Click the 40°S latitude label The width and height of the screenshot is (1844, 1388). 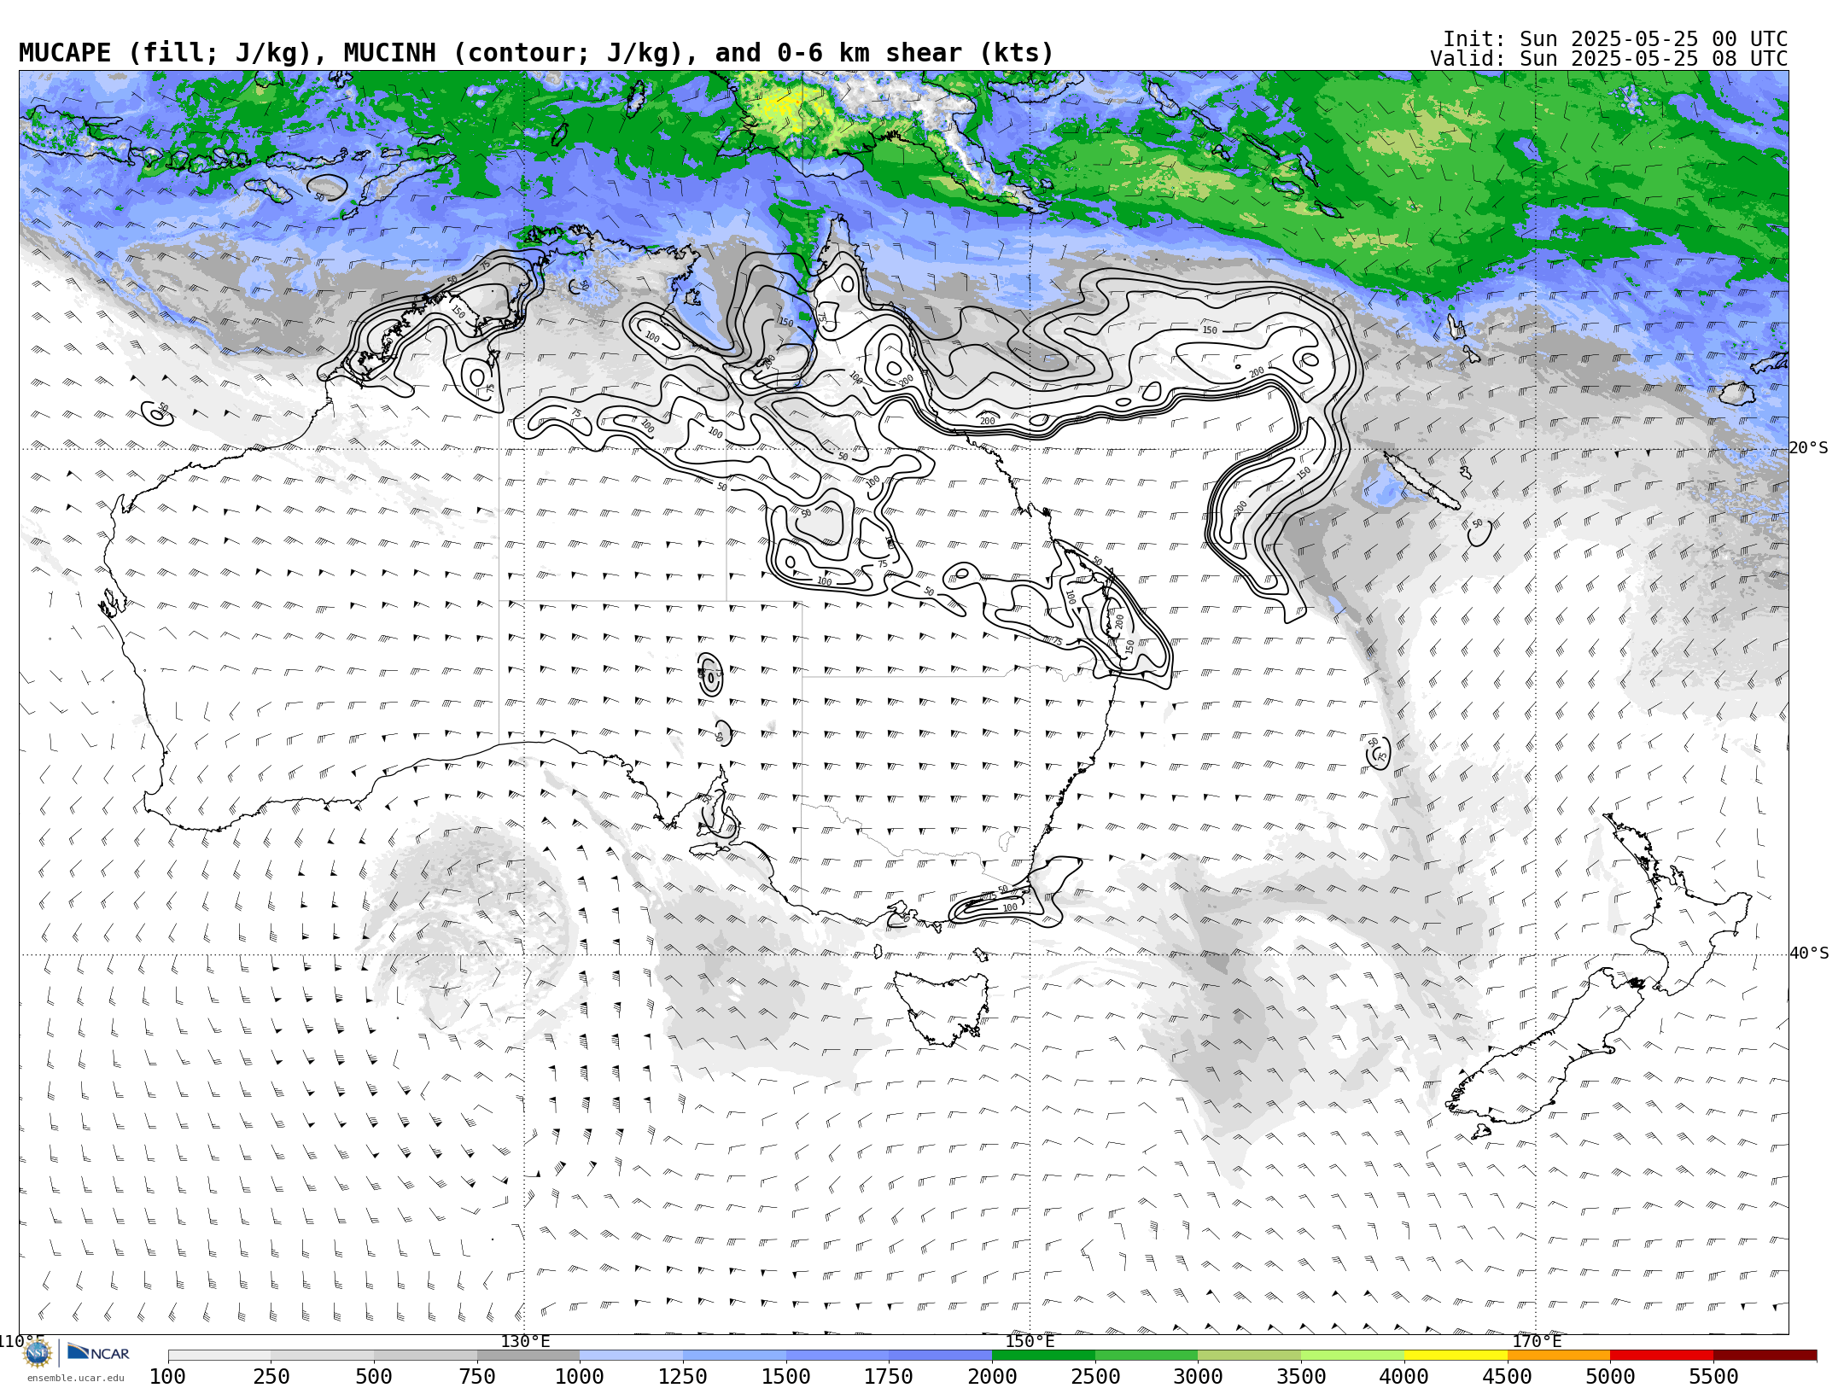[x=1809, y=954]
